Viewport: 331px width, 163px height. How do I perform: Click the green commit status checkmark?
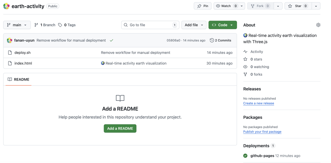[112, 40]
